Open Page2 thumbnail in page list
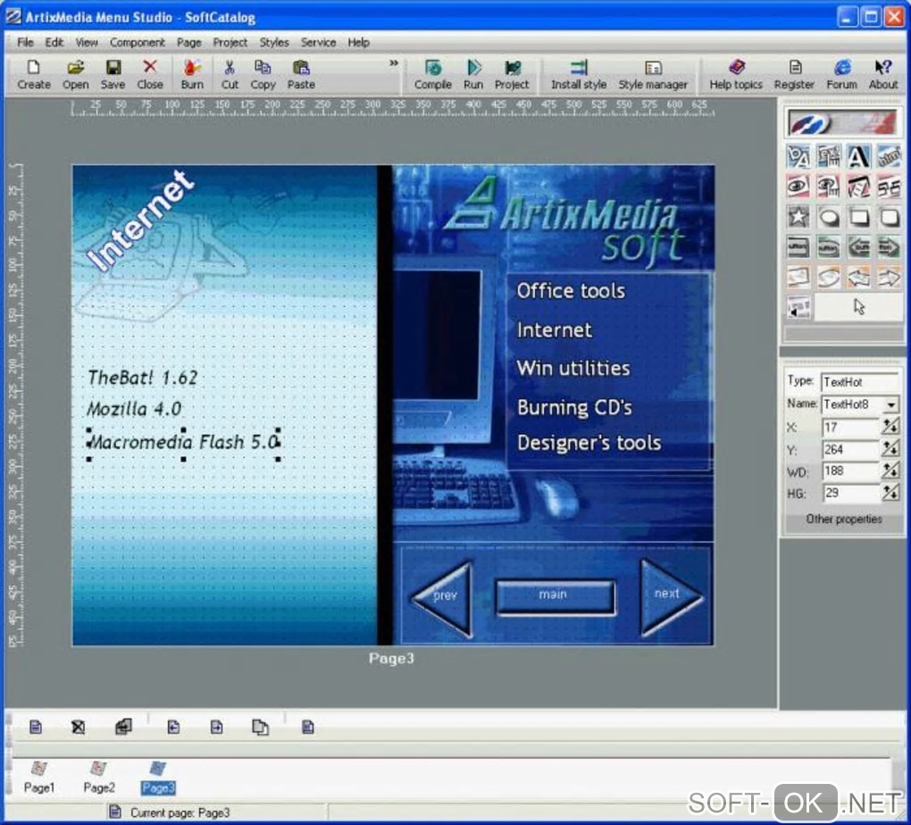911x825 pixels. [99, 777]
